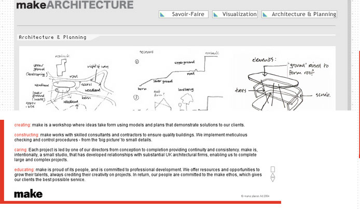Open the site plan sketch with woodland labels
Image resolution: width=360 pixels, height=209 pixels.
click(x=71, y=81)
